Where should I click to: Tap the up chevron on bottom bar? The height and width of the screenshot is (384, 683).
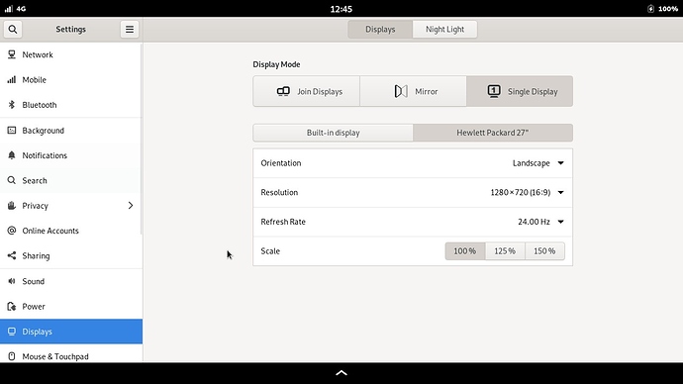point(341,373)
